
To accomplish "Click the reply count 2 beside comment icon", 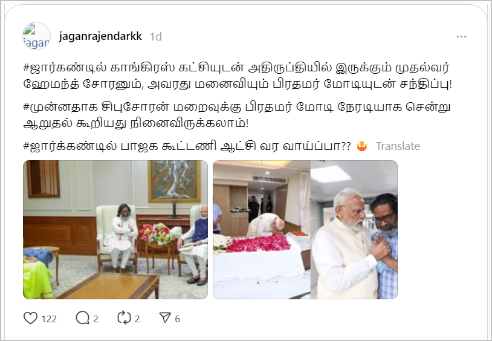I will [x=95, y=319].
